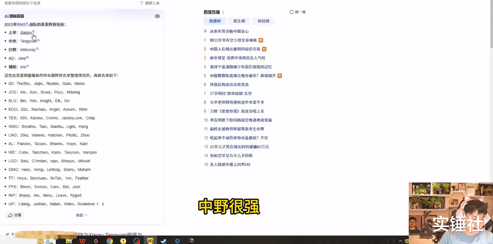Click the search icon next to Xiaoxu
The height and width of the screenshot is (244, 493).
[34, 31]
